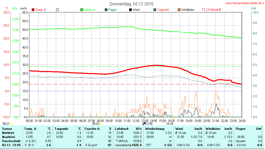Screen dimensions: 265x150
Task: Click the black Wind legend square
Action: click(x=130, y=10)
